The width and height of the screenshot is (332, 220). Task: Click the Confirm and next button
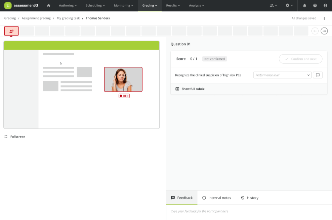[300, 59]
